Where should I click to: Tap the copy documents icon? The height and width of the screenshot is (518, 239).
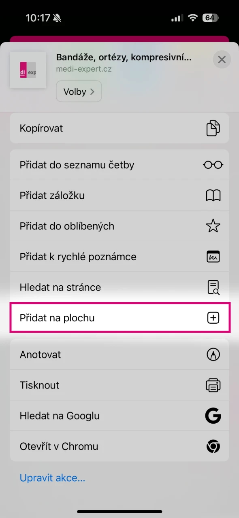tap(213, 128)
